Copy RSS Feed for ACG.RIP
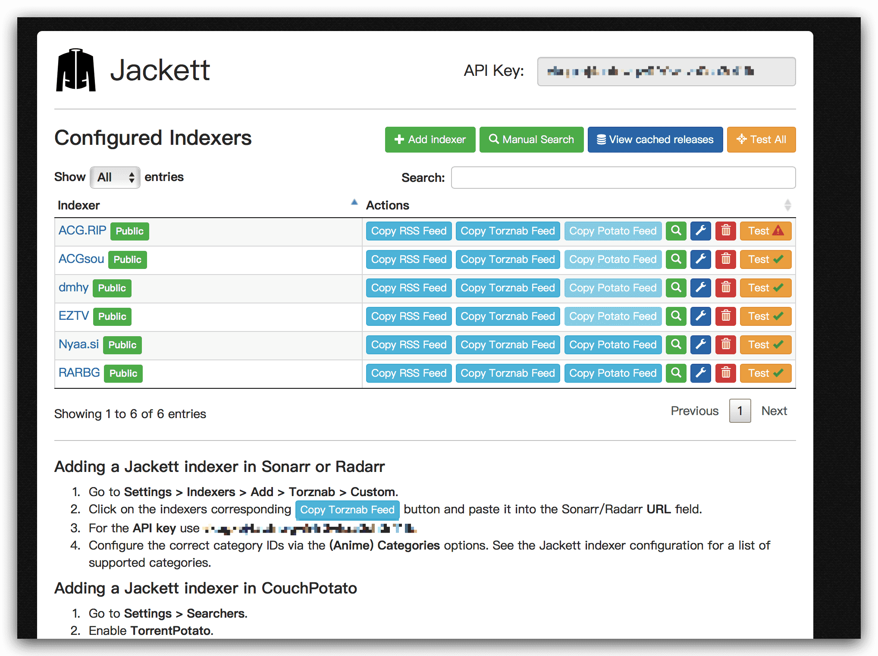Image resolution: width=878 pixels, height=656 pixels. click(x=409, y=231)
